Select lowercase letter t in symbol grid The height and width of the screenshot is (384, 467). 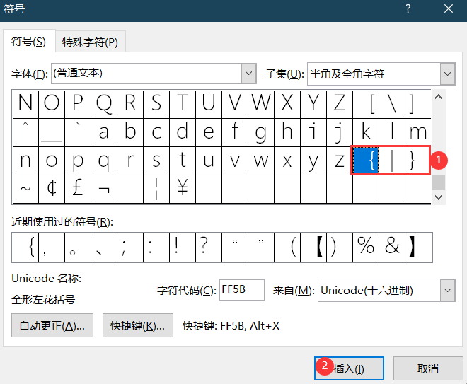pos(183,161)
